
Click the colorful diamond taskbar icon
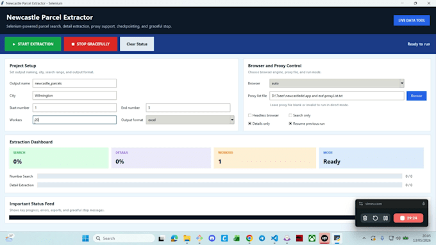click(199, 239)
